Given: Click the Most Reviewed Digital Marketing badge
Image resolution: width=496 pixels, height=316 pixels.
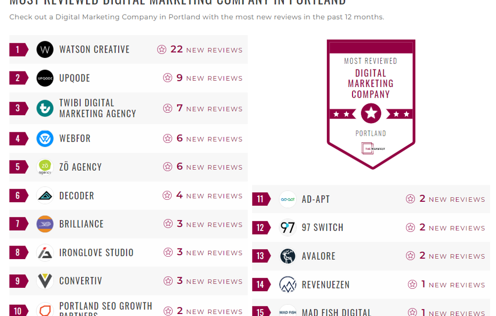Looking at the screenshot, I should click(371, 104).
